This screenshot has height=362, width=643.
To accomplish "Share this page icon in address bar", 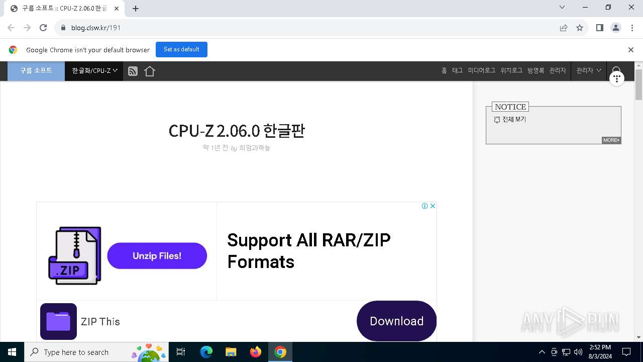I will coord(564,28).
